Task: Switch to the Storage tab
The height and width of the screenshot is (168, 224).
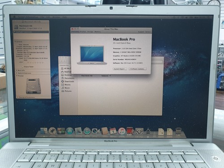Action: tap(90, 32)
